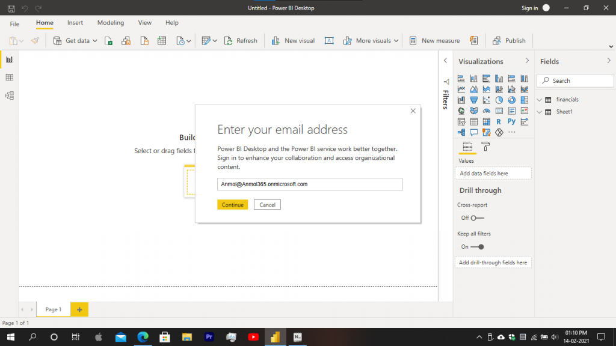Switch to the Insert ribbon tab

coord(75,23)
